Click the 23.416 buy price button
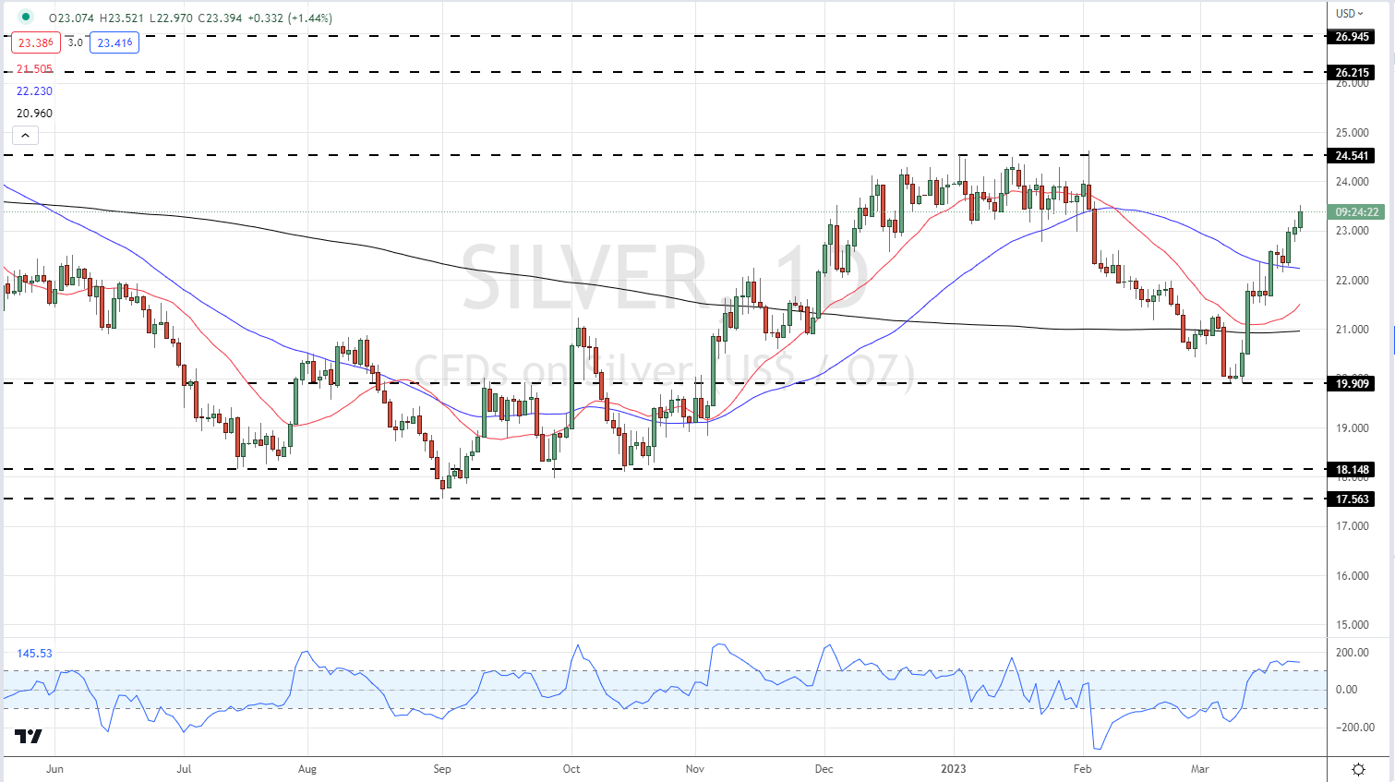This screenshot has width=1395, height=782. click(x=114, y=42)
